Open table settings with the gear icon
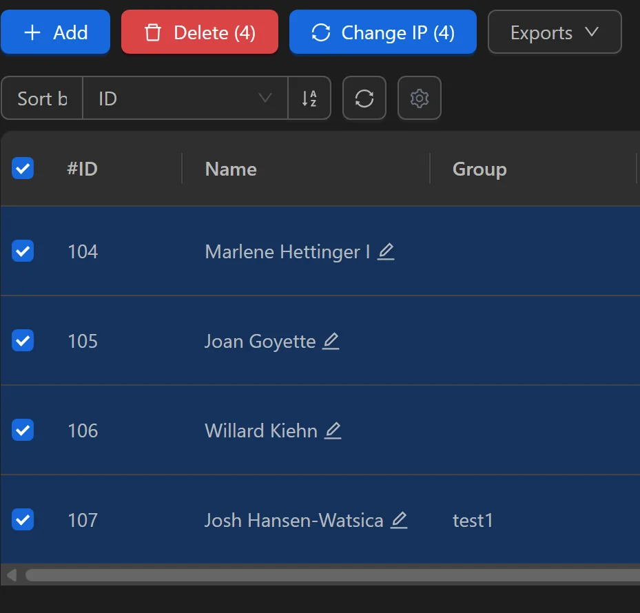Image resolution: width=640 pixels, height=613 pixels. click(420, 98)
